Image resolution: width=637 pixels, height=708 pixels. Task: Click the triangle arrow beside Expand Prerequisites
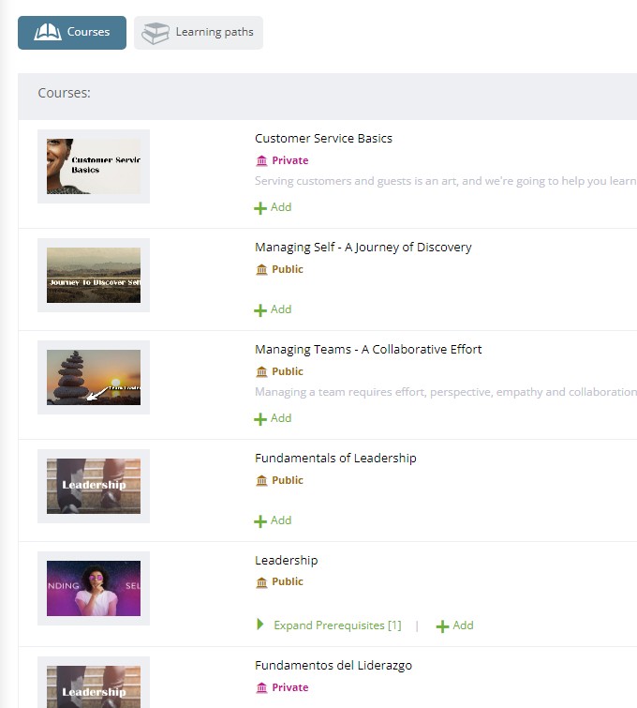(x=260, y=625)
